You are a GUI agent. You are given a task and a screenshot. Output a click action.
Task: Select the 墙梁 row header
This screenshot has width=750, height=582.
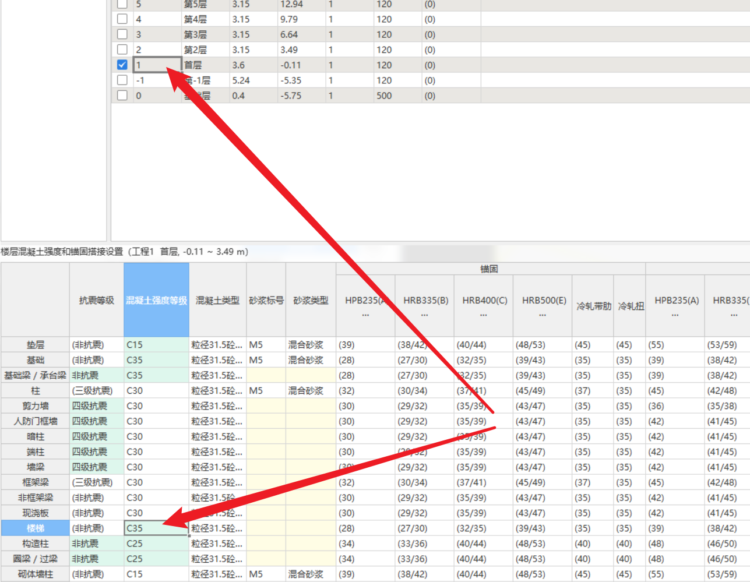click(36, 467)
